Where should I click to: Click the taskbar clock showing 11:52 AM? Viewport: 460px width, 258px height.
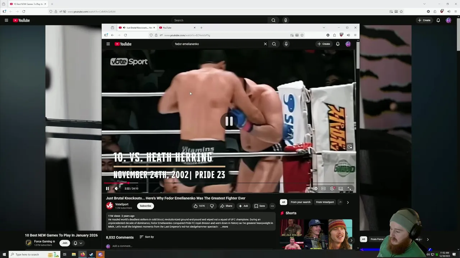[x=445, y=254]
